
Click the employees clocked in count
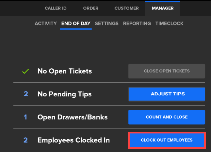point(25,140)
